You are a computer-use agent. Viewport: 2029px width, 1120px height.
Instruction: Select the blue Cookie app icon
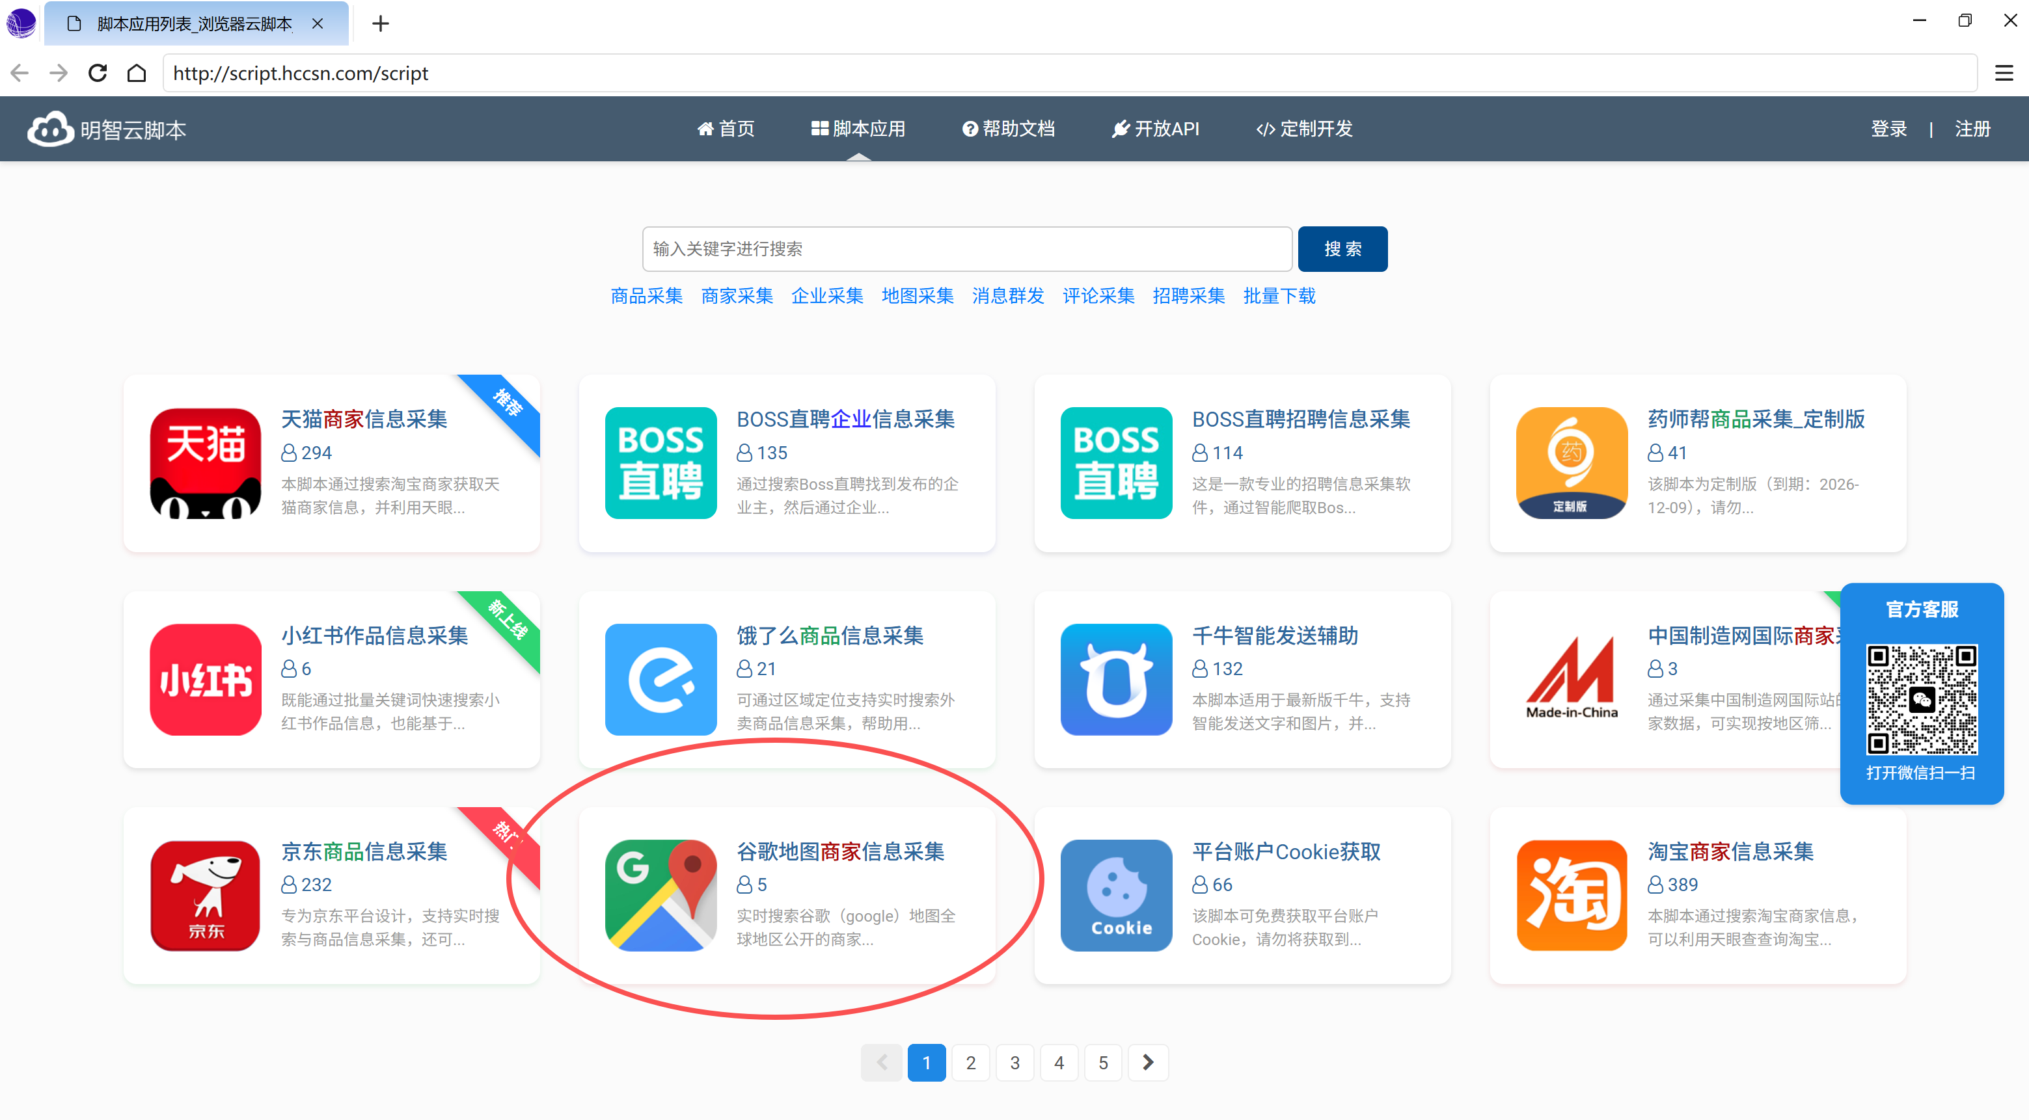(1116, 895)
